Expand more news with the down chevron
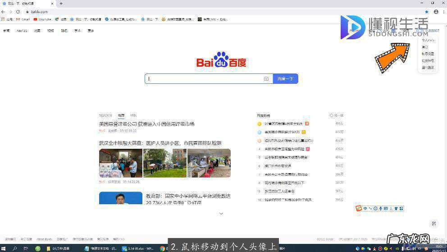Image resolution: width=447 pixels, height=252 pixels. tap(221, 214)
